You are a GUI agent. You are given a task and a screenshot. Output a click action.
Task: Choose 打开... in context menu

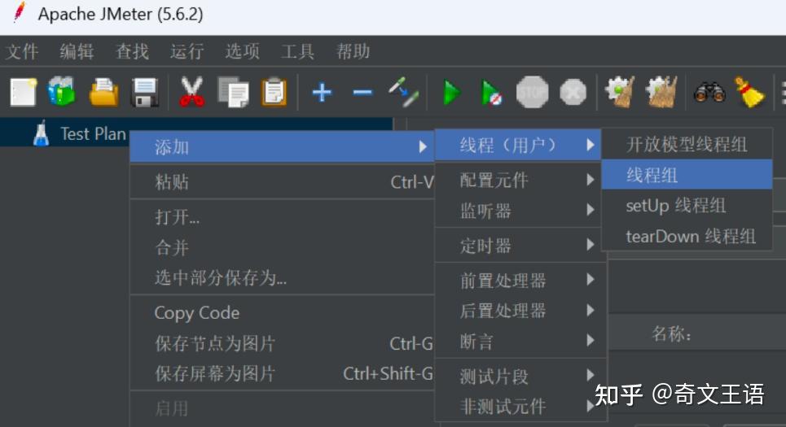[x=282, y=217]
